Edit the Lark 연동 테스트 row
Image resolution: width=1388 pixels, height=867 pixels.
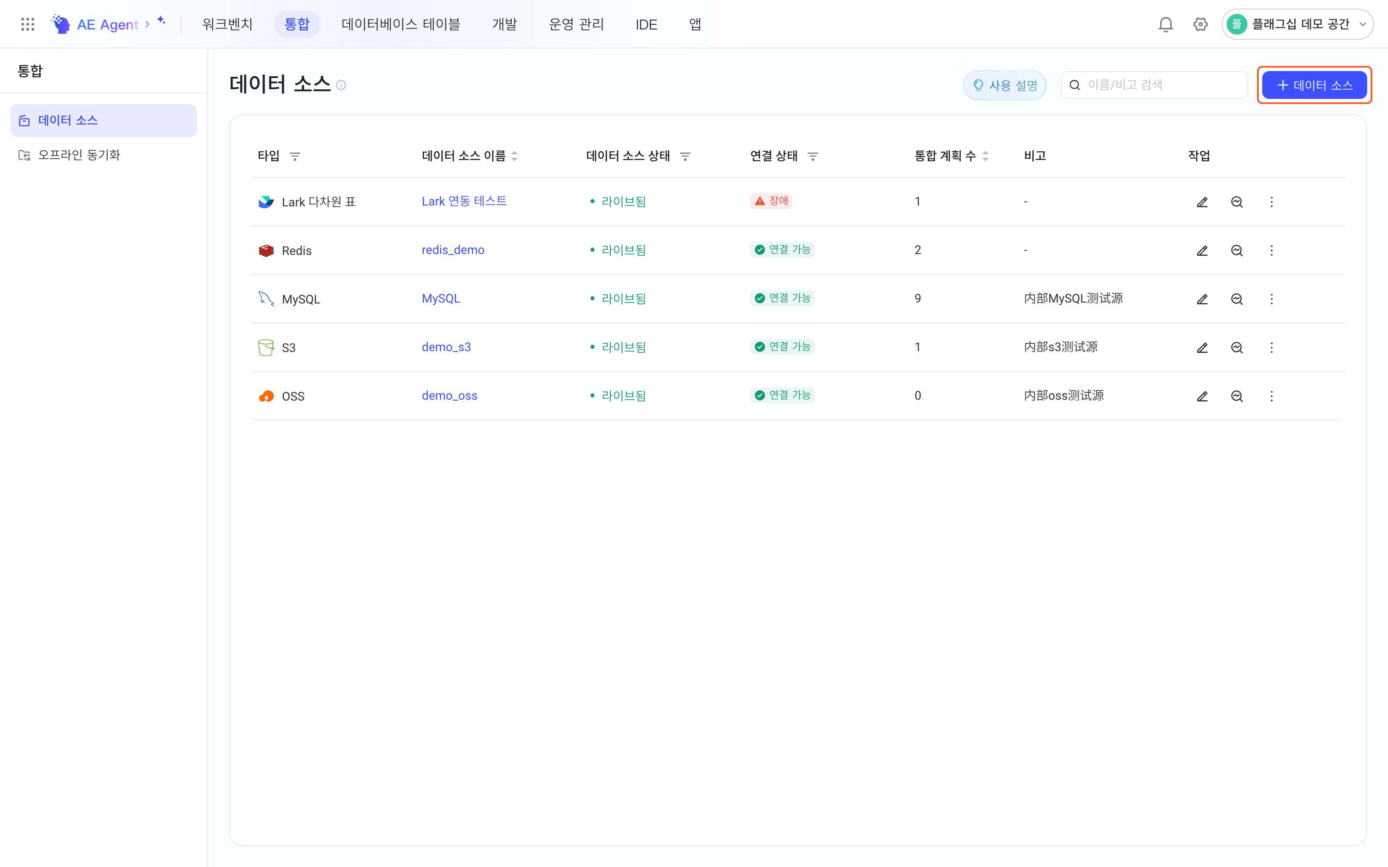pos(1202,202)
